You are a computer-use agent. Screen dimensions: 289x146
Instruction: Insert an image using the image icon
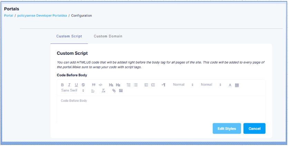121,91
